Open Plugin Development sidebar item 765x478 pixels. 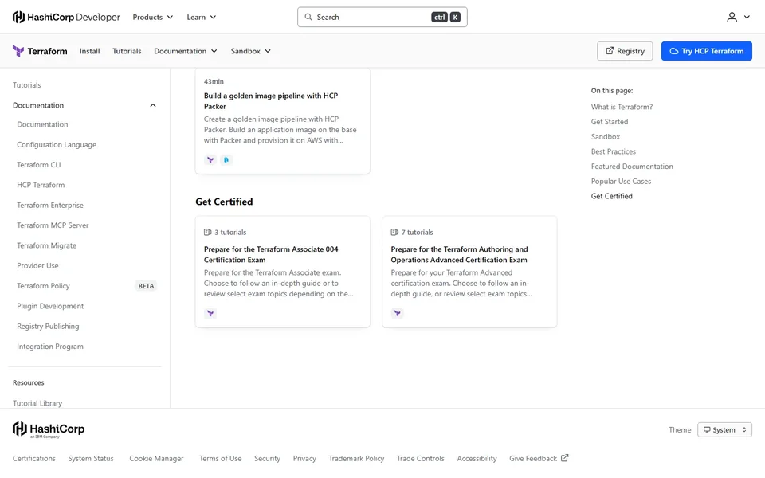click(50, 306)
